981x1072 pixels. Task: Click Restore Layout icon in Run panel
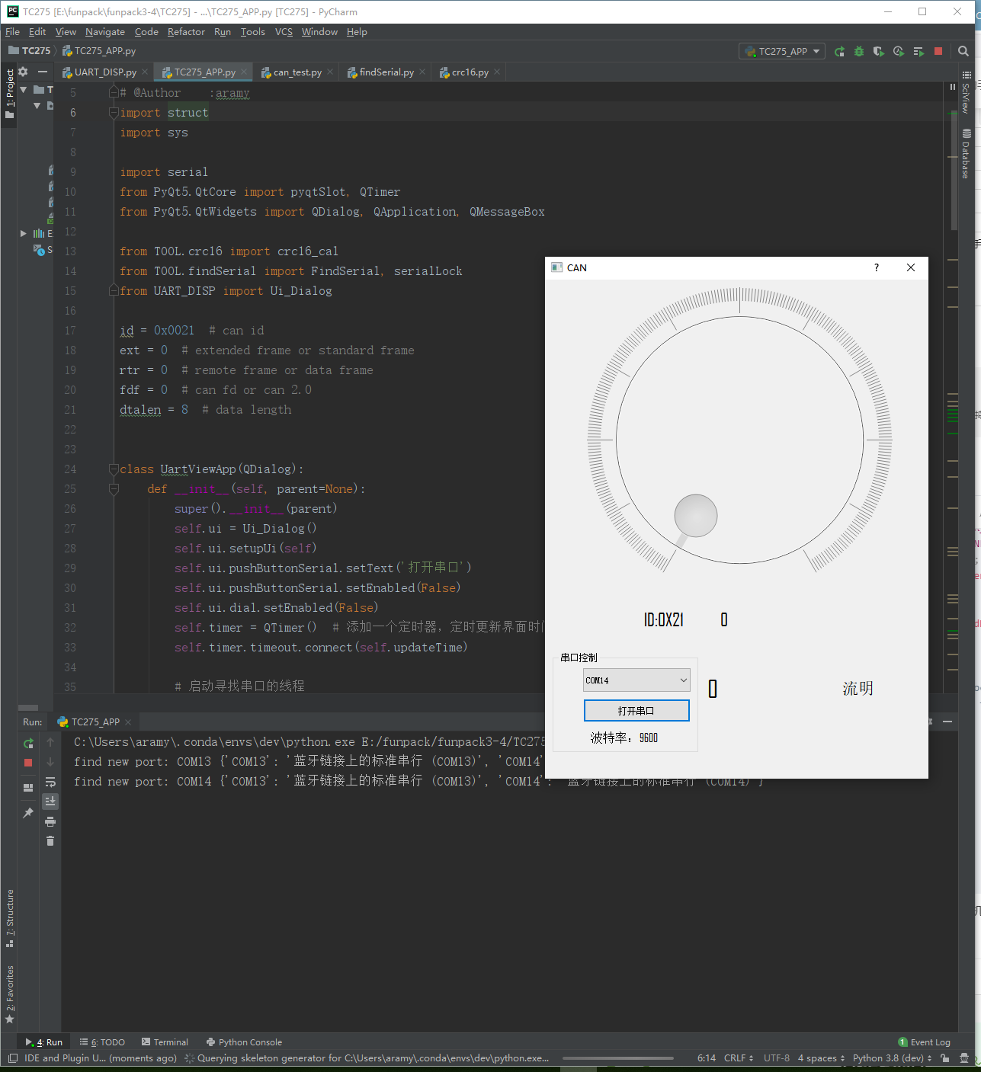click(x=28, y=788)
